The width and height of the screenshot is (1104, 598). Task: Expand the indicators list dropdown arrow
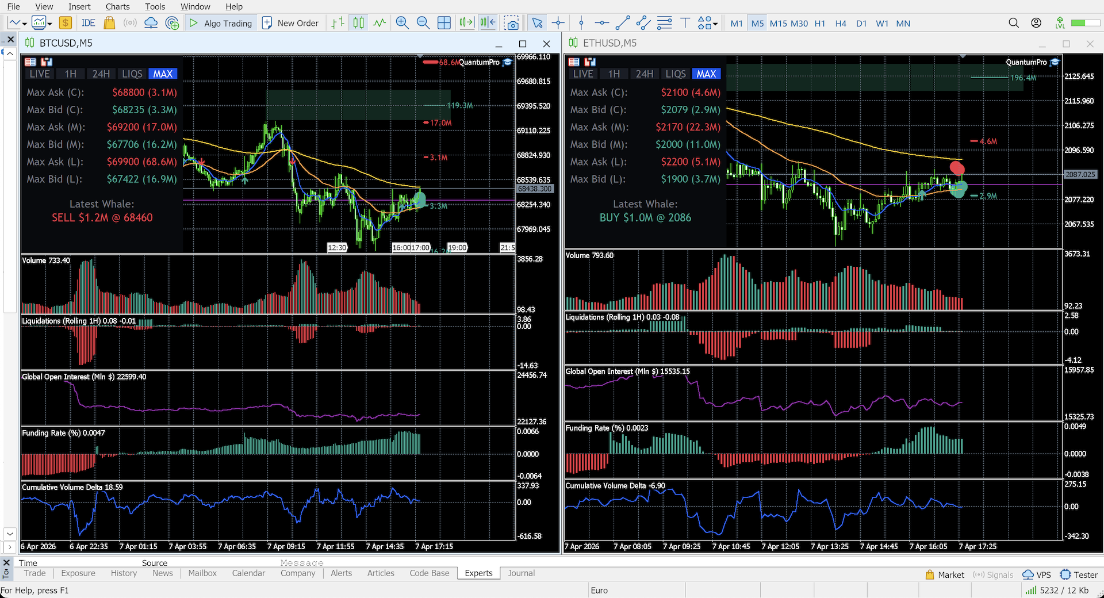50,24
